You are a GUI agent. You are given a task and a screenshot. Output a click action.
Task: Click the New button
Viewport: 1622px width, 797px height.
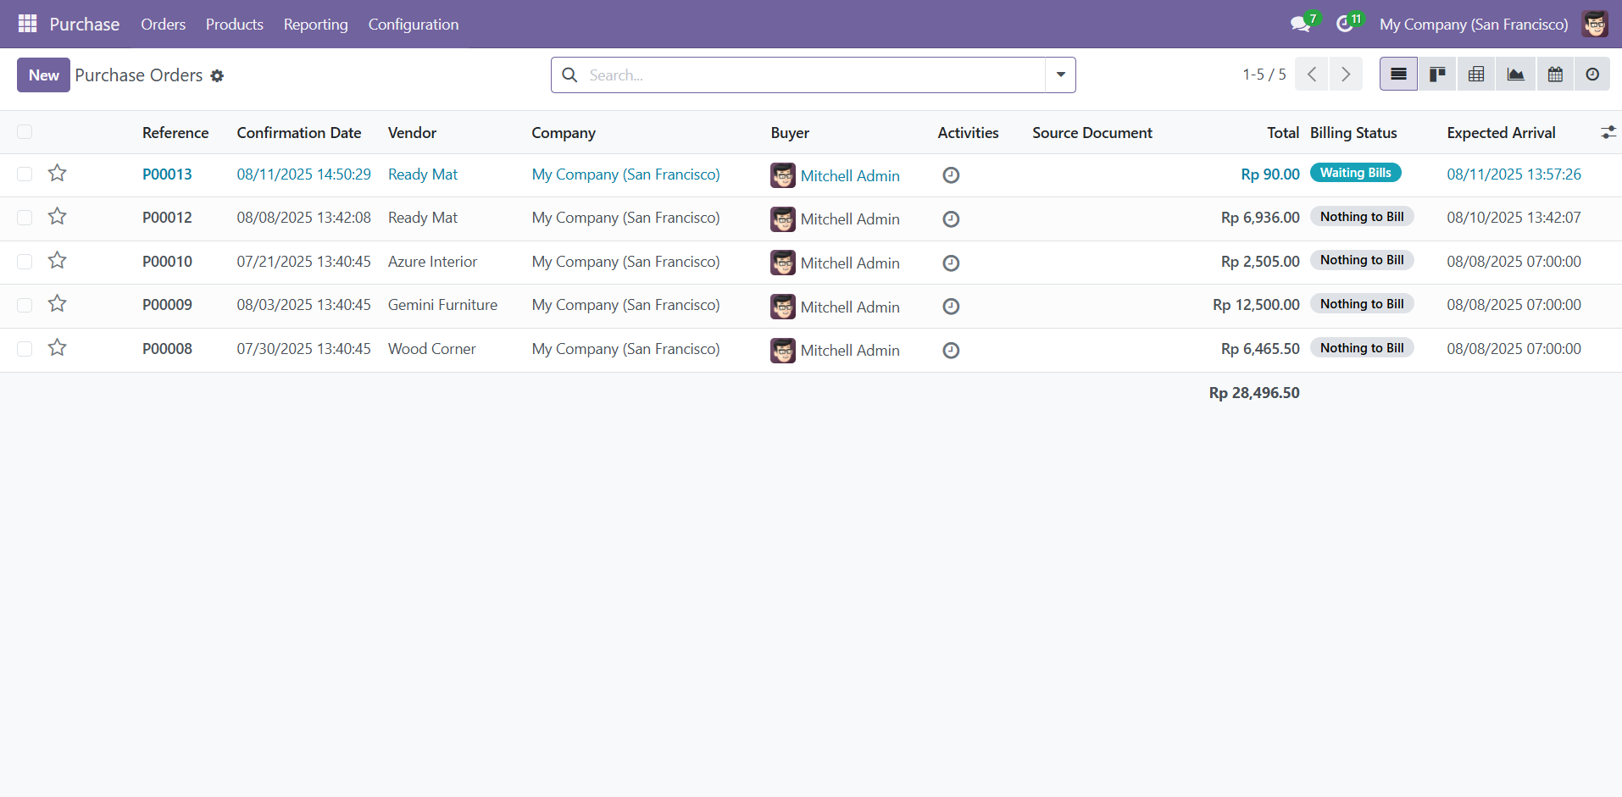(x=43, y=75)
